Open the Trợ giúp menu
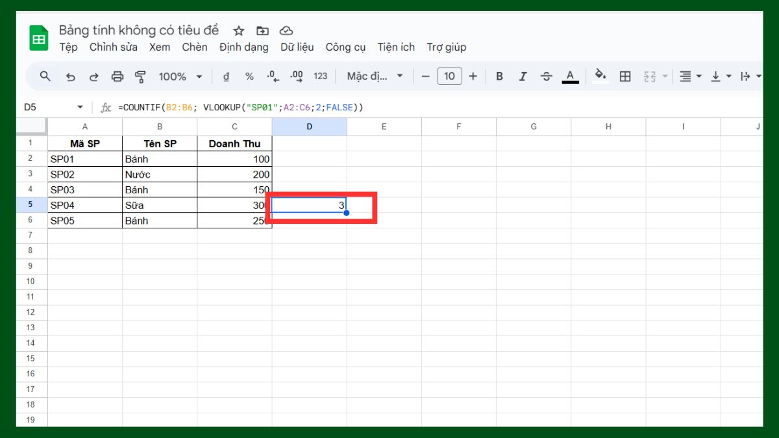Viewport: 779px width, 438px height. coord(447,47)
